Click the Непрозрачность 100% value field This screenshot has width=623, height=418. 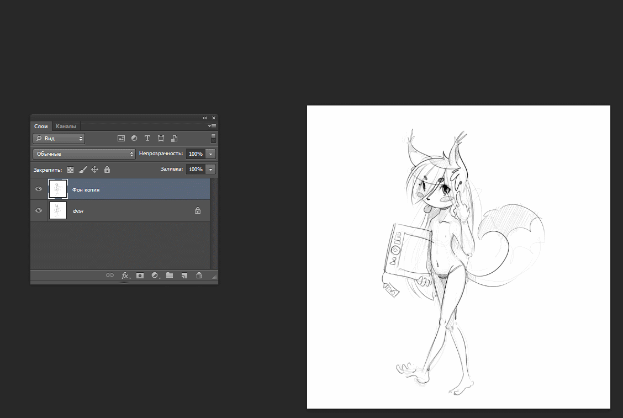coord(196,154)
